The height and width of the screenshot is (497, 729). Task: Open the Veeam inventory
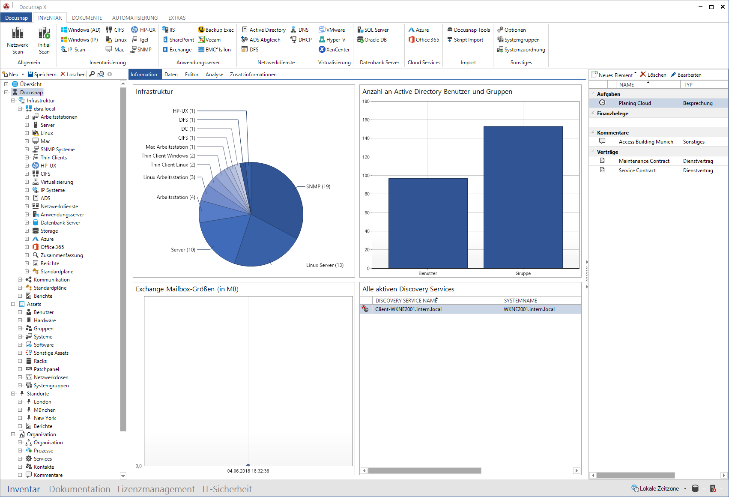point(209,40)
